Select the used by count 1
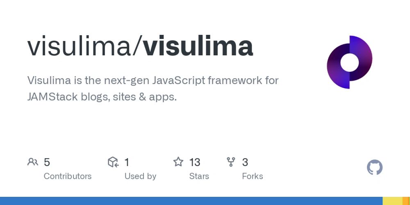This screenshot has height=205, width=410. (127, 162)
